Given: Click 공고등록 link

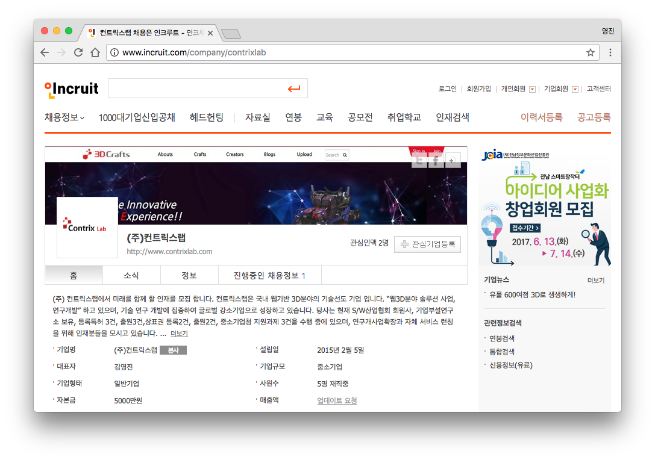Looking at the screenshot, I should pos(594,117).
